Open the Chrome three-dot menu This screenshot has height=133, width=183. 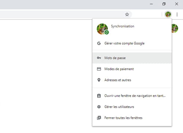pos(177,14)
